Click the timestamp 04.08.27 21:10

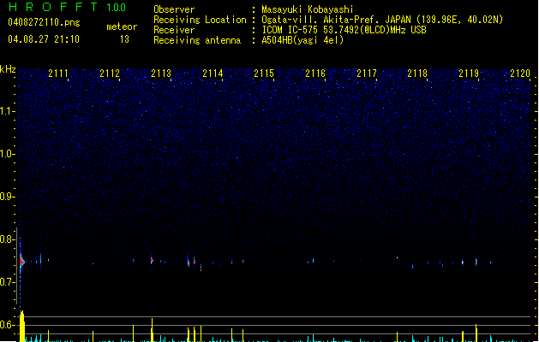click(x=44, y=39)
